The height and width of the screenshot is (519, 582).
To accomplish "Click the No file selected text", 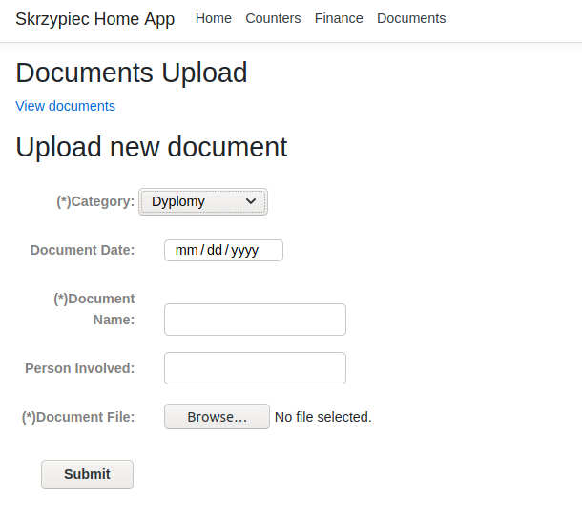I will click(322, 417).
